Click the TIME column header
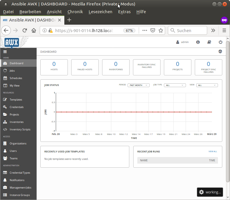The width and height of the screenshot is (230, 200). (212, 160)
